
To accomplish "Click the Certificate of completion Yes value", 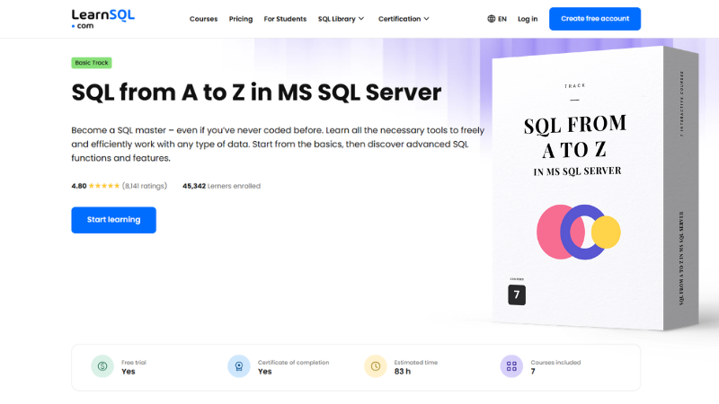I will 264,372.
